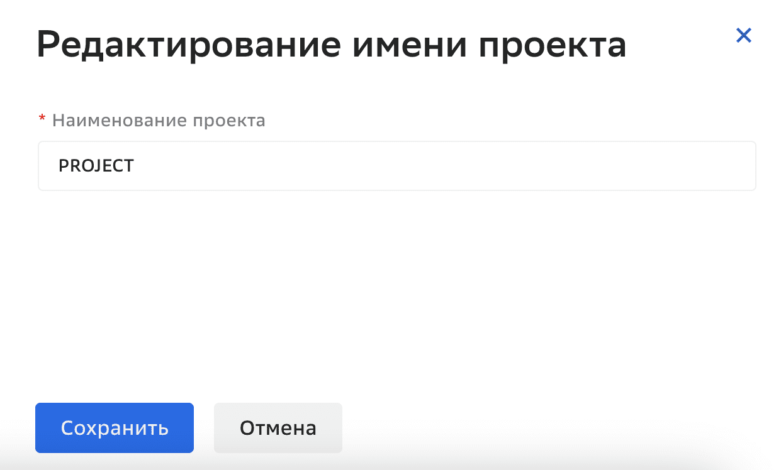Abort via the gray Отмена button
The width and height of the screenshot is (781, 470).
tap(278, 428)
